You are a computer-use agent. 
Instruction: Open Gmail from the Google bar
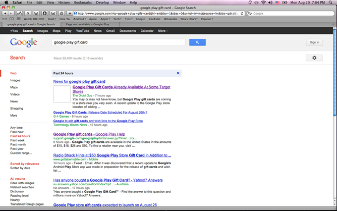[x=110, y=31]
